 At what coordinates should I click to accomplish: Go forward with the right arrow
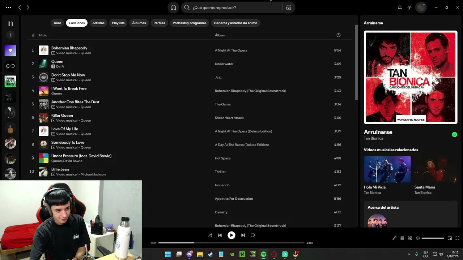pyautogui.click(x=28, y=7)
